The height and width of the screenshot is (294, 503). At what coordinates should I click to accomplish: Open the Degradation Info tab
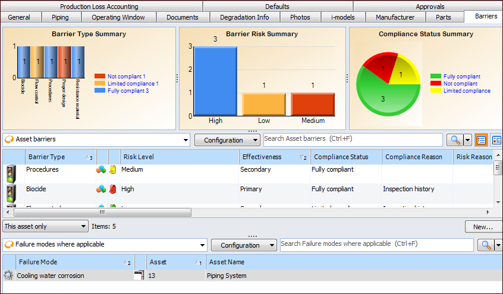click(x=244, y=17)
